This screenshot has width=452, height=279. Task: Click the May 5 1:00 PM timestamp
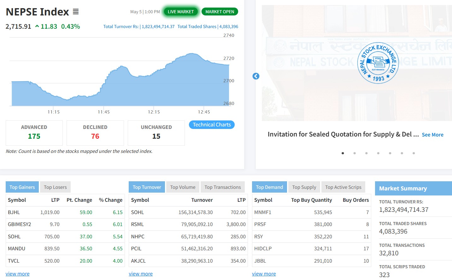click(145, 12)
